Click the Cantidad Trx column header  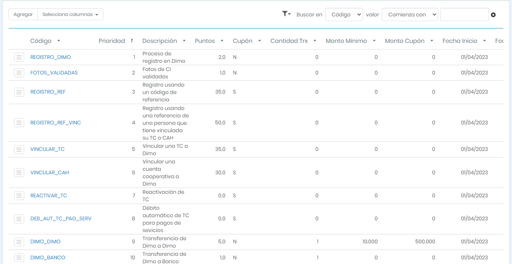pos(289,41)
